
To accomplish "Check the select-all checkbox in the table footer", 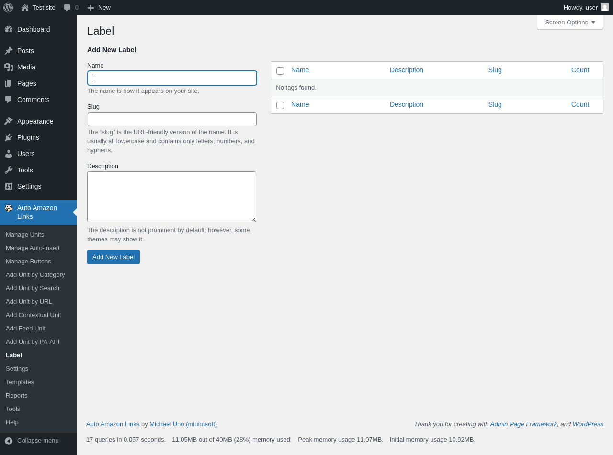I will (x=280, y=105).
